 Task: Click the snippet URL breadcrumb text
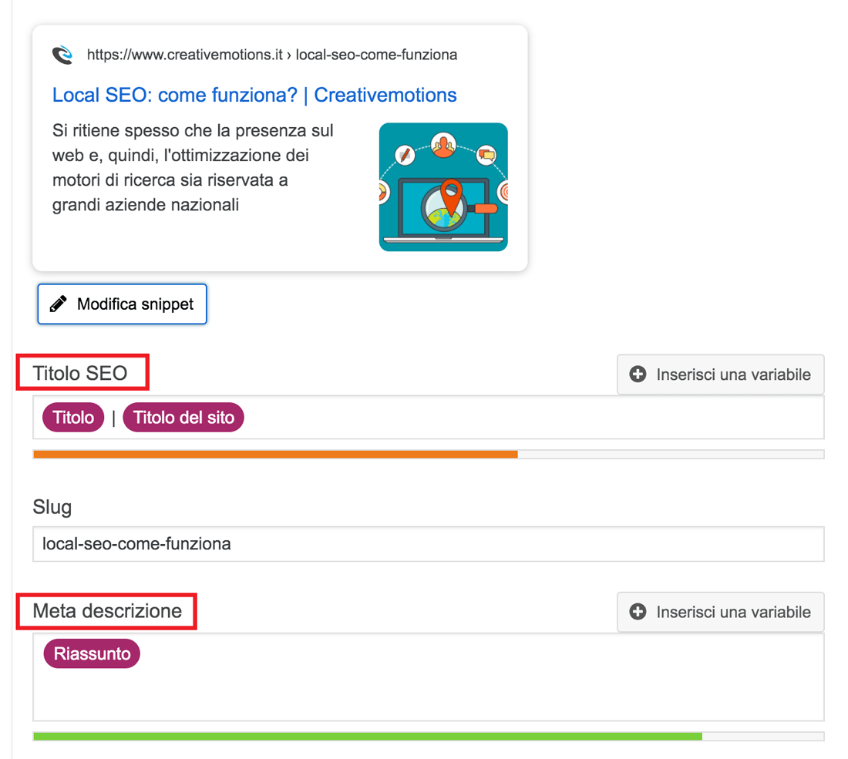pos(272,55)
